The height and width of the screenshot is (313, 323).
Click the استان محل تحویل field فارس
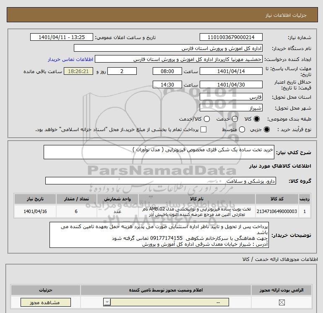coord(231,97)
